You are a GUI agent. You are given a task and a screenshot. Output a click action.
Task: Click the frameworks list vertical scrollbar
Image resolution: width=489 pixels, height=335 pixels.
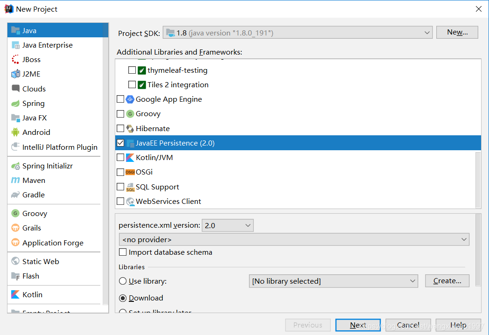pyautogui.click(x=478, y=180)
